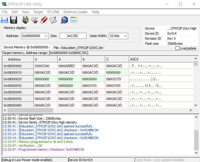Click the globe update icon
The image size is (200, 162).
point(65,20)
